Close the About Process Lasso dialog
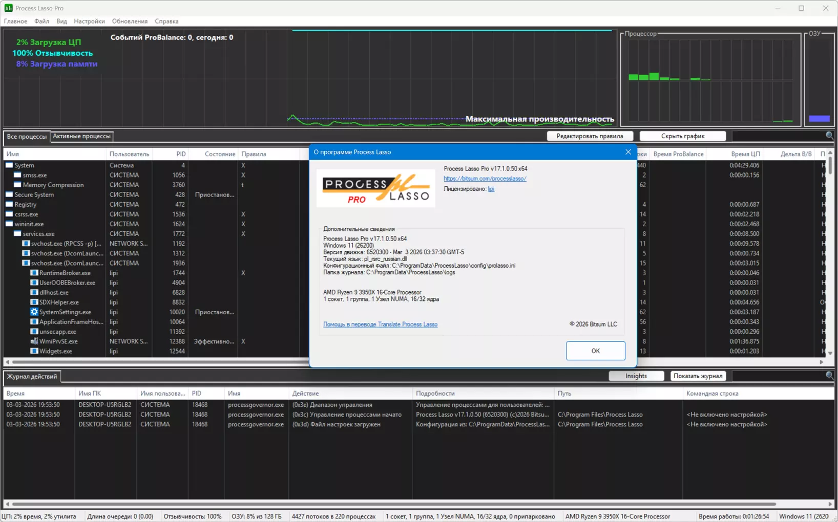Image resolution: width=838 pixels, height=522 pixels. (628, 152)
